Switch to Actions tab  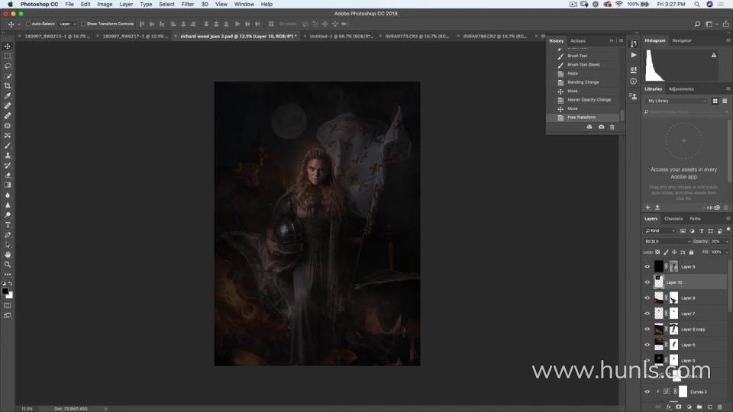pos(578,40)
